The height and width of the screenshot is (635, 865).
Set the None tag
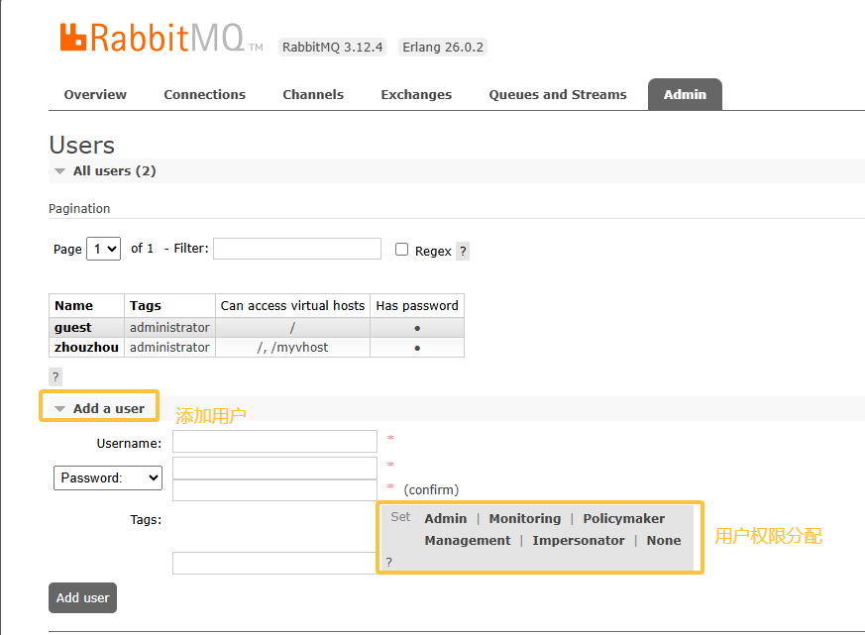664,541
